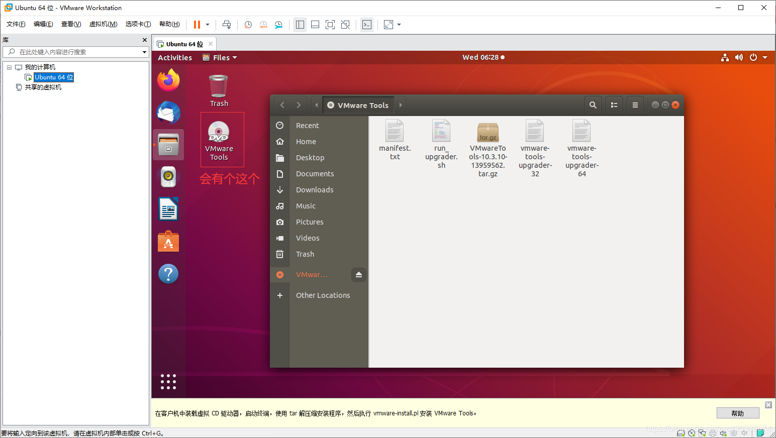Take a snapshot of the VM
This screenshot has width=776, height=438.
[248, 25]
